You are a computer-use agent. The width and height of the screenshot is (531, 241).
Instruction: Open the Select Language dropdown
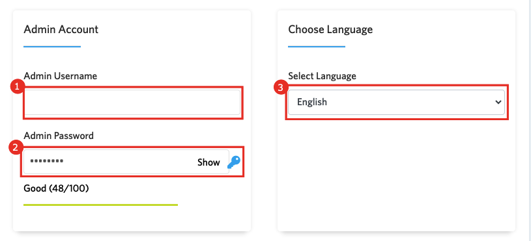396,102
